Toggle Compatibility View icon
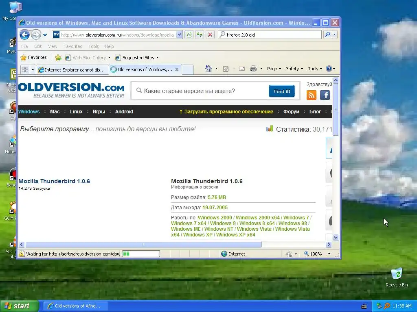 click(x=189, y=35)
